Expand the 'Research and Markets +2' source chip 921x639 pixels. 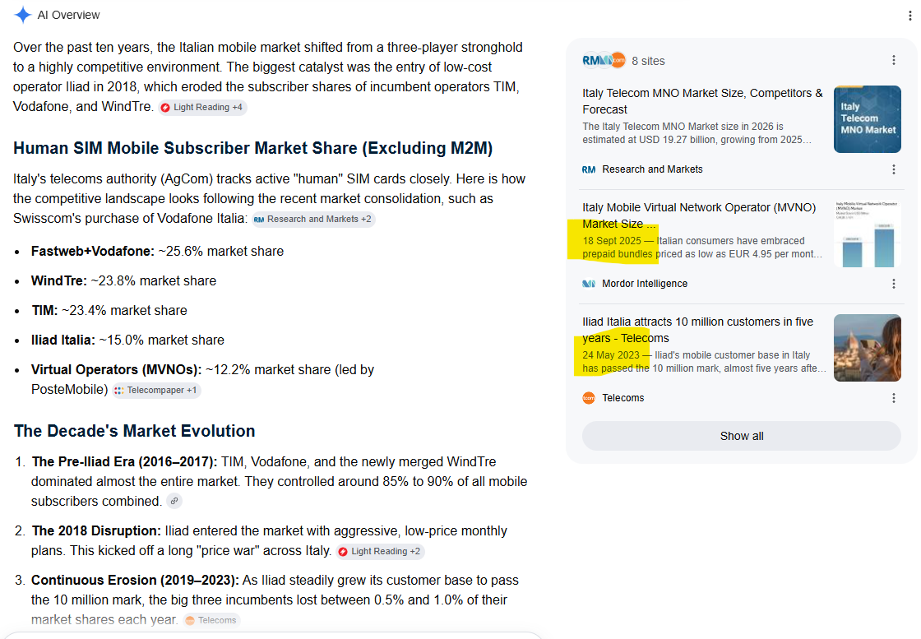pyautogui.click(x=313, y=219)
